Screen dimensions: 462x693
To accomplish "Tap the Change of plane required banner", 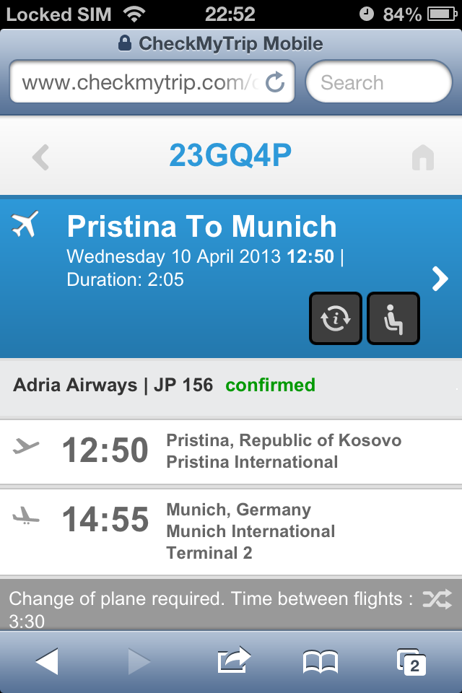I will (x=231, y=608).
